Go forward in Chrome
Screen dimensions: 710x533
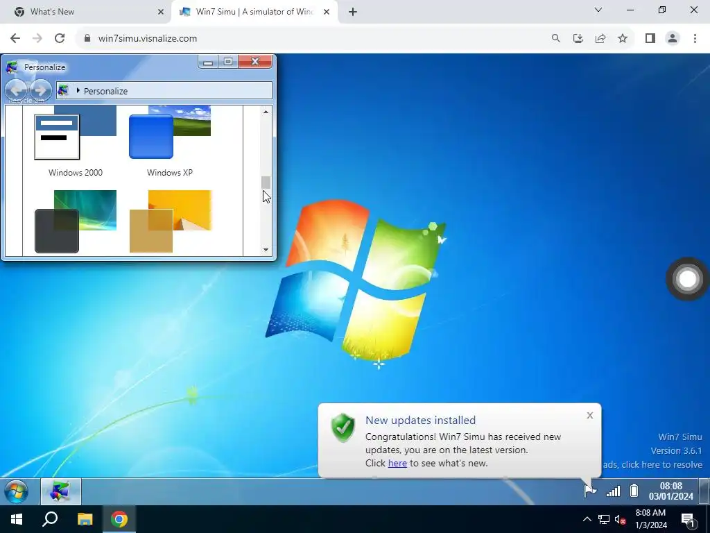pos(37,39)
